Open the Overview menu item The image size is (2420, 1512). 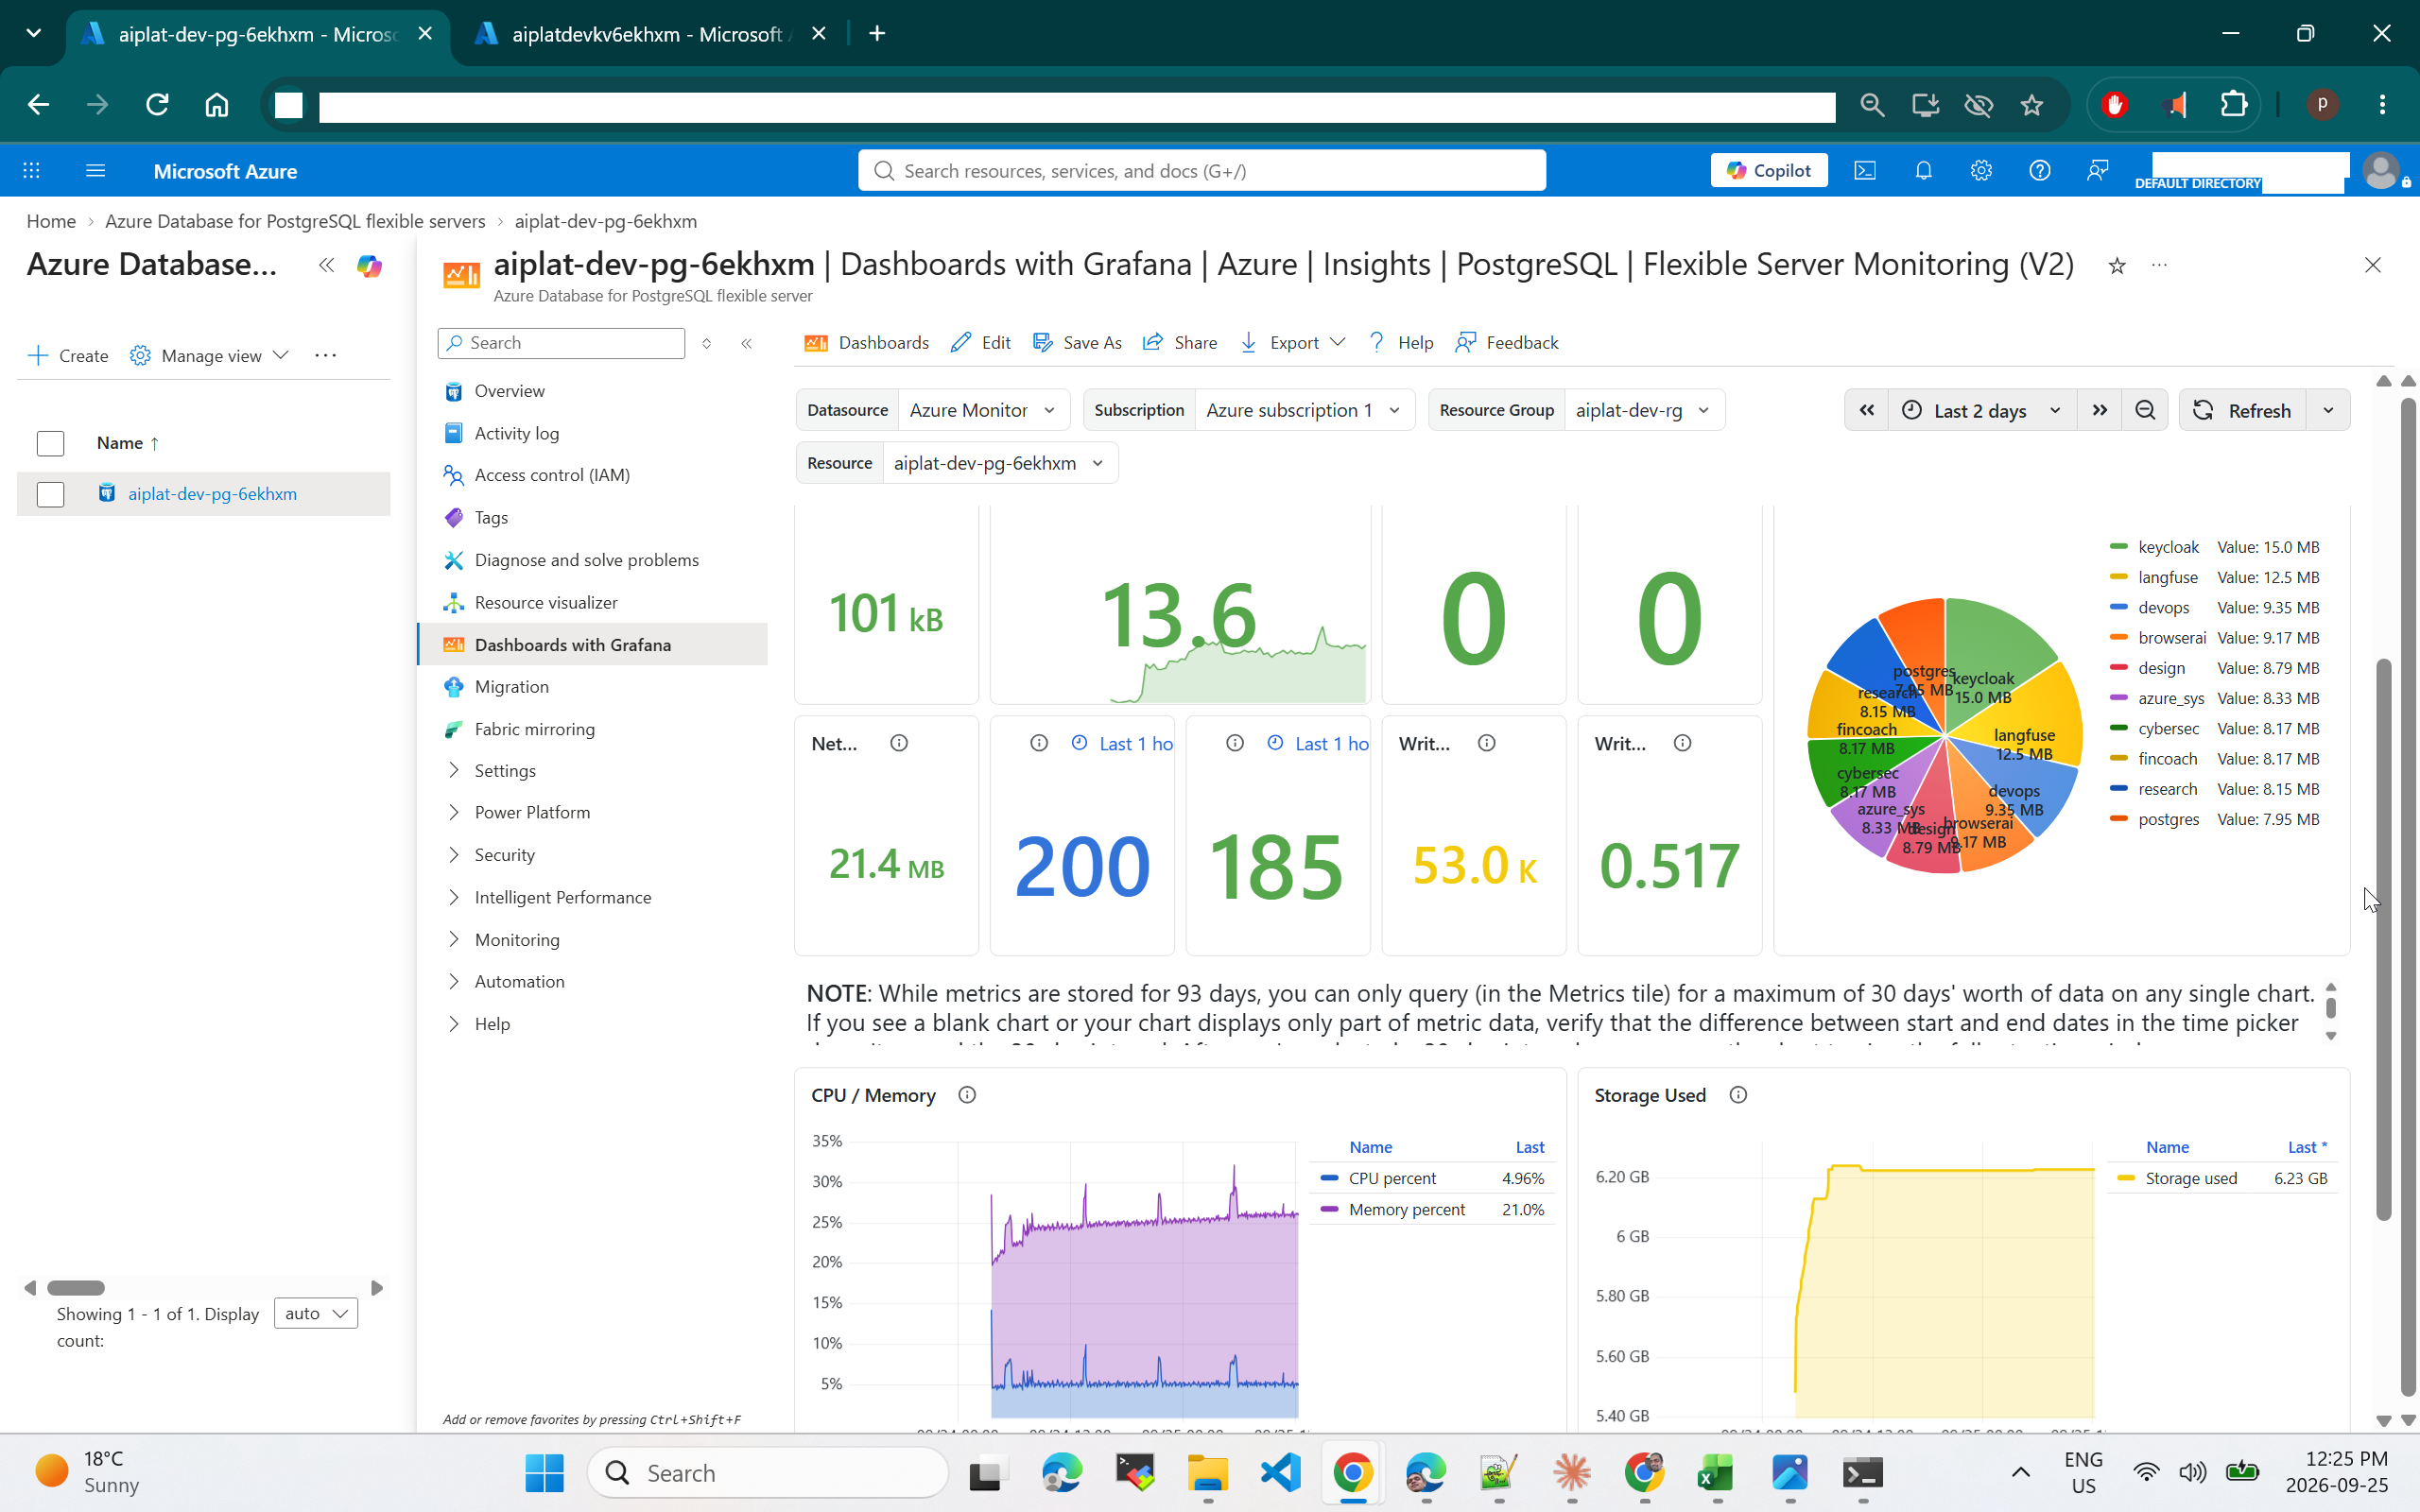point(509,391)
